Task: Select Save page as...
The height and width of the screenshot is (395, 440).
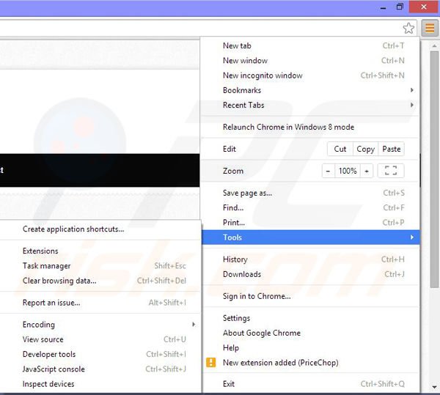Action: pyautogui.click(x=311, y=193)
